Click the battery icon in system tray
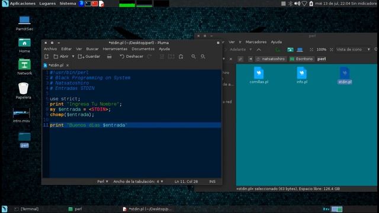The height and width of the screenshot is (213, 379). coord(311,4)
